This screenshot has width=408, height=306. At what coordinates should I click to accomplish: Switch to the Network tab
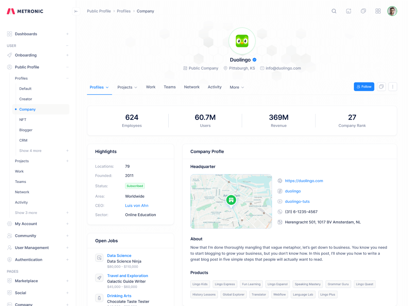tap(192, 87)
